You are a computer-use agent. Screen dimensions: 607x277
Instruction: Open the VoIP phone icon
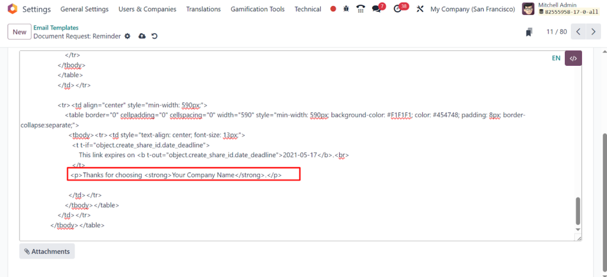point(361,9)
